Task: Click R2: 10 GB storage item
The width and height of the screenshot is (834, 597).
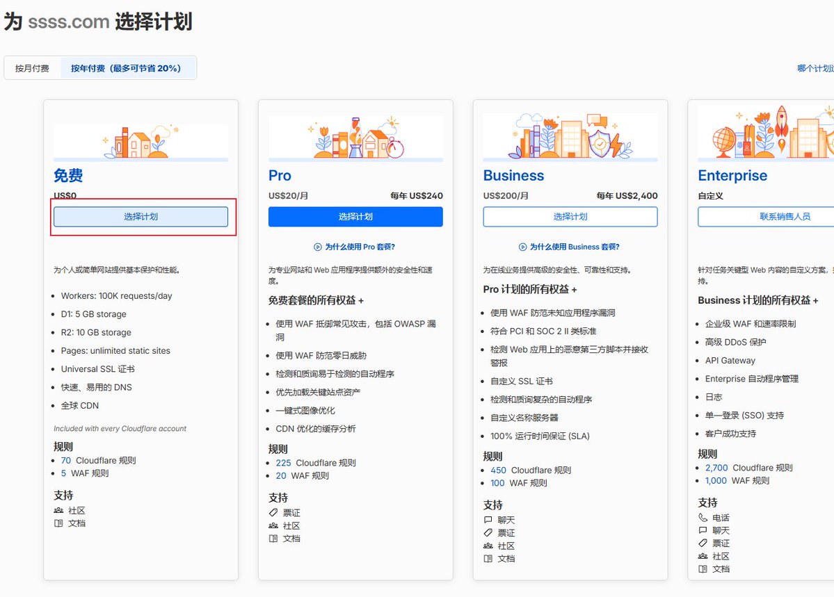Action: pyautogui.click(x=96, y=332)
